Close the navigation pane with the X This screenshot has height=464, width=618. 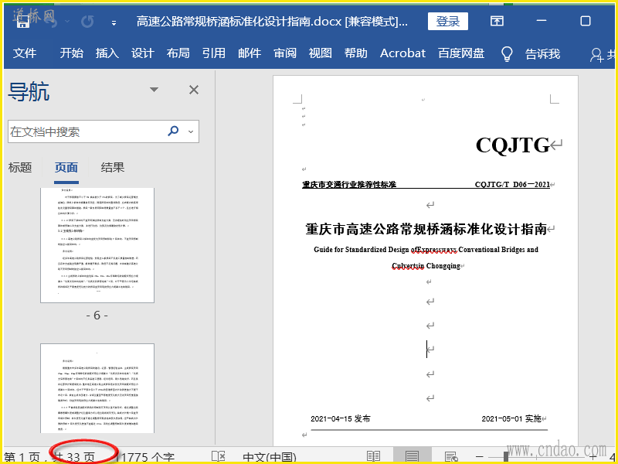pyautogui.click(x=194, y=90)
